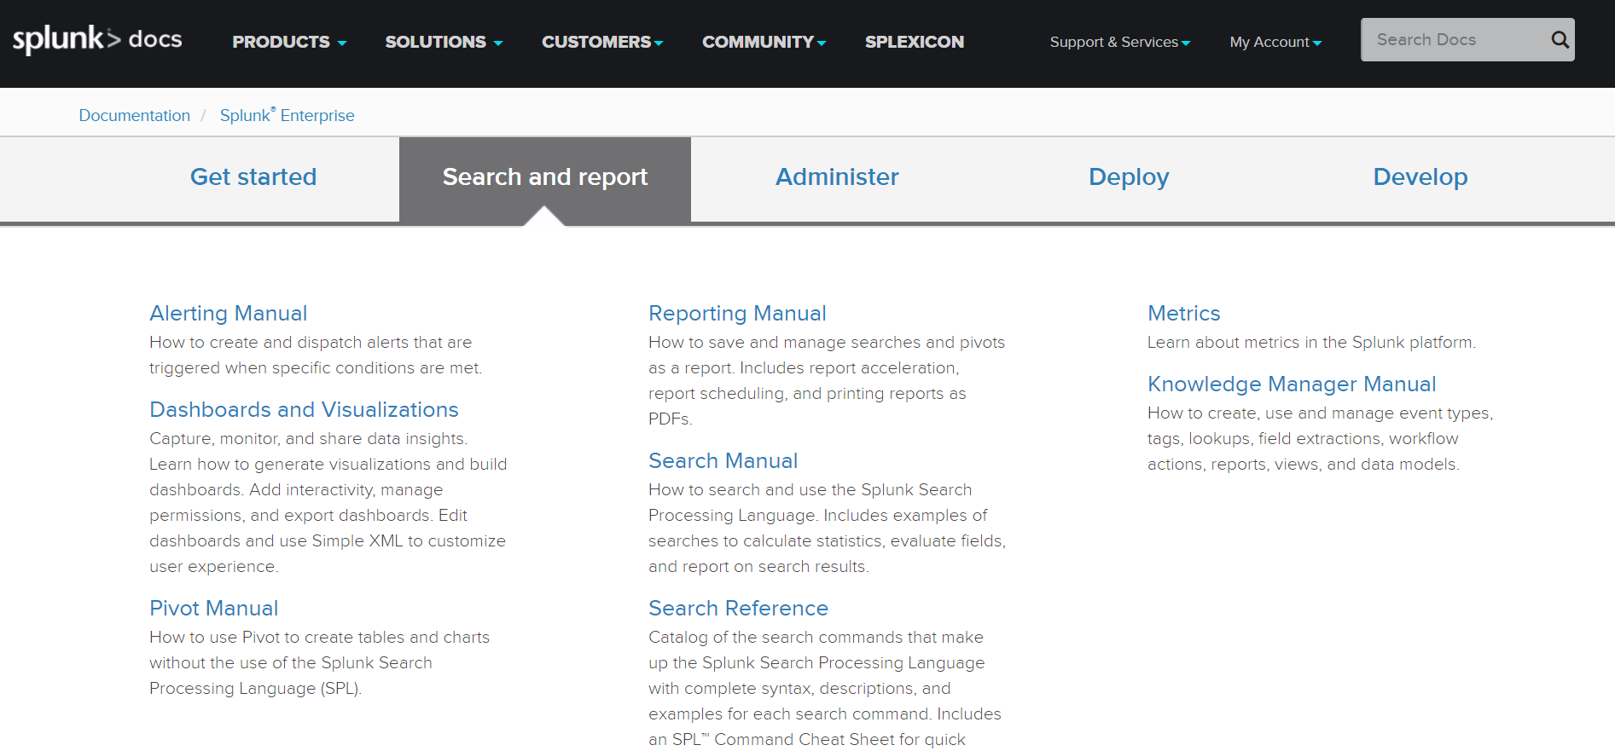Click text 'Catalog of the search commands that make'
1615x751 pixels.
click(816, 638)
